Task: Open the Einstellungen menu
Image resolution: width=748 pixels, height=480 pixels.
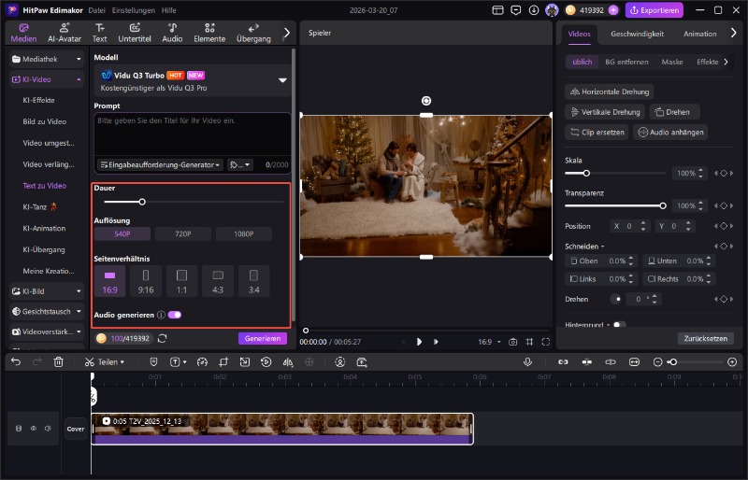Action: click(x=133, y=10)
